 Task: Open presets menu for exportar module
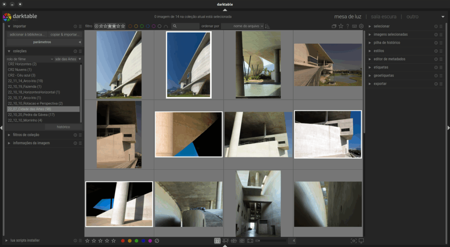click(441, 84)
